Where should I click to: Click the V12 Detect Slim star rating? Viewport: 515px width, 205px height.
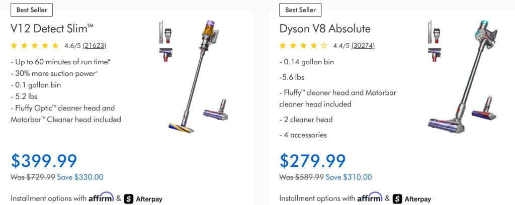pyautogui.click(x=35, y=46)
